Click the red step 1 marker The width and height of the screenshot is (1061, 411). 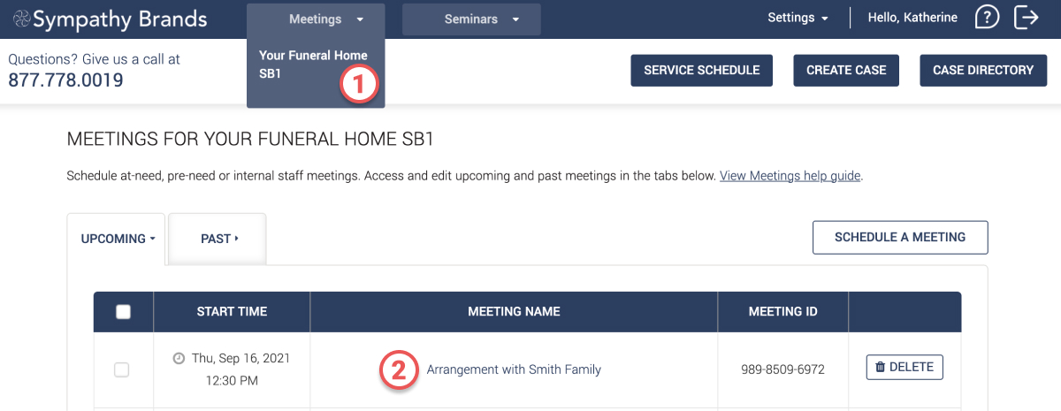click(x=359, y=85)
